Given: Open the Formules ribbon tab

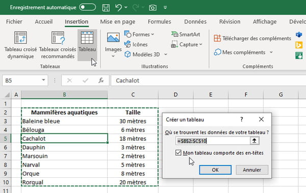Looking at the screenshot, I should point(159,21).
